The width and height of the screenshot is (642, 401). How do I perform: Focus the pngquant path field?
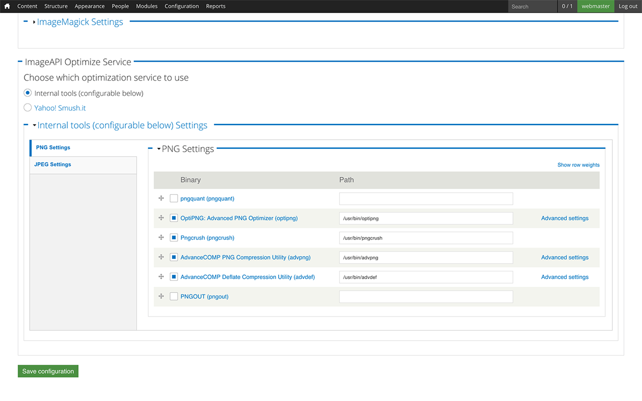click(x=426, y=198)
